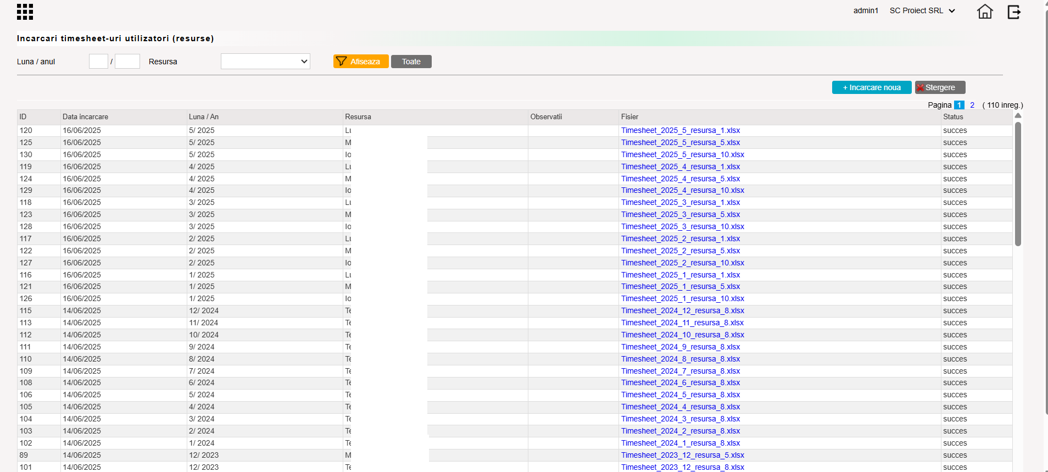Image resolution: width=1048 pixels, height=472 pixels.
Task: Click the Toate button
Action: (x=411, y=62)
